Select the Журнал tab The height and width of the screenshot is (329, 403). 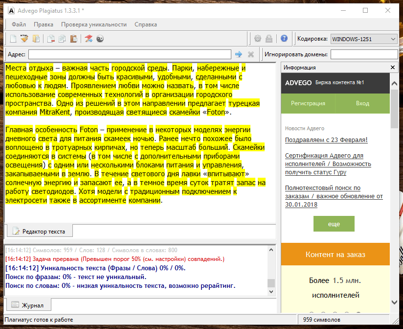28,305
